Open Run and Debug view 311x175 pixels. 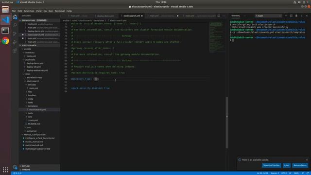15,42
